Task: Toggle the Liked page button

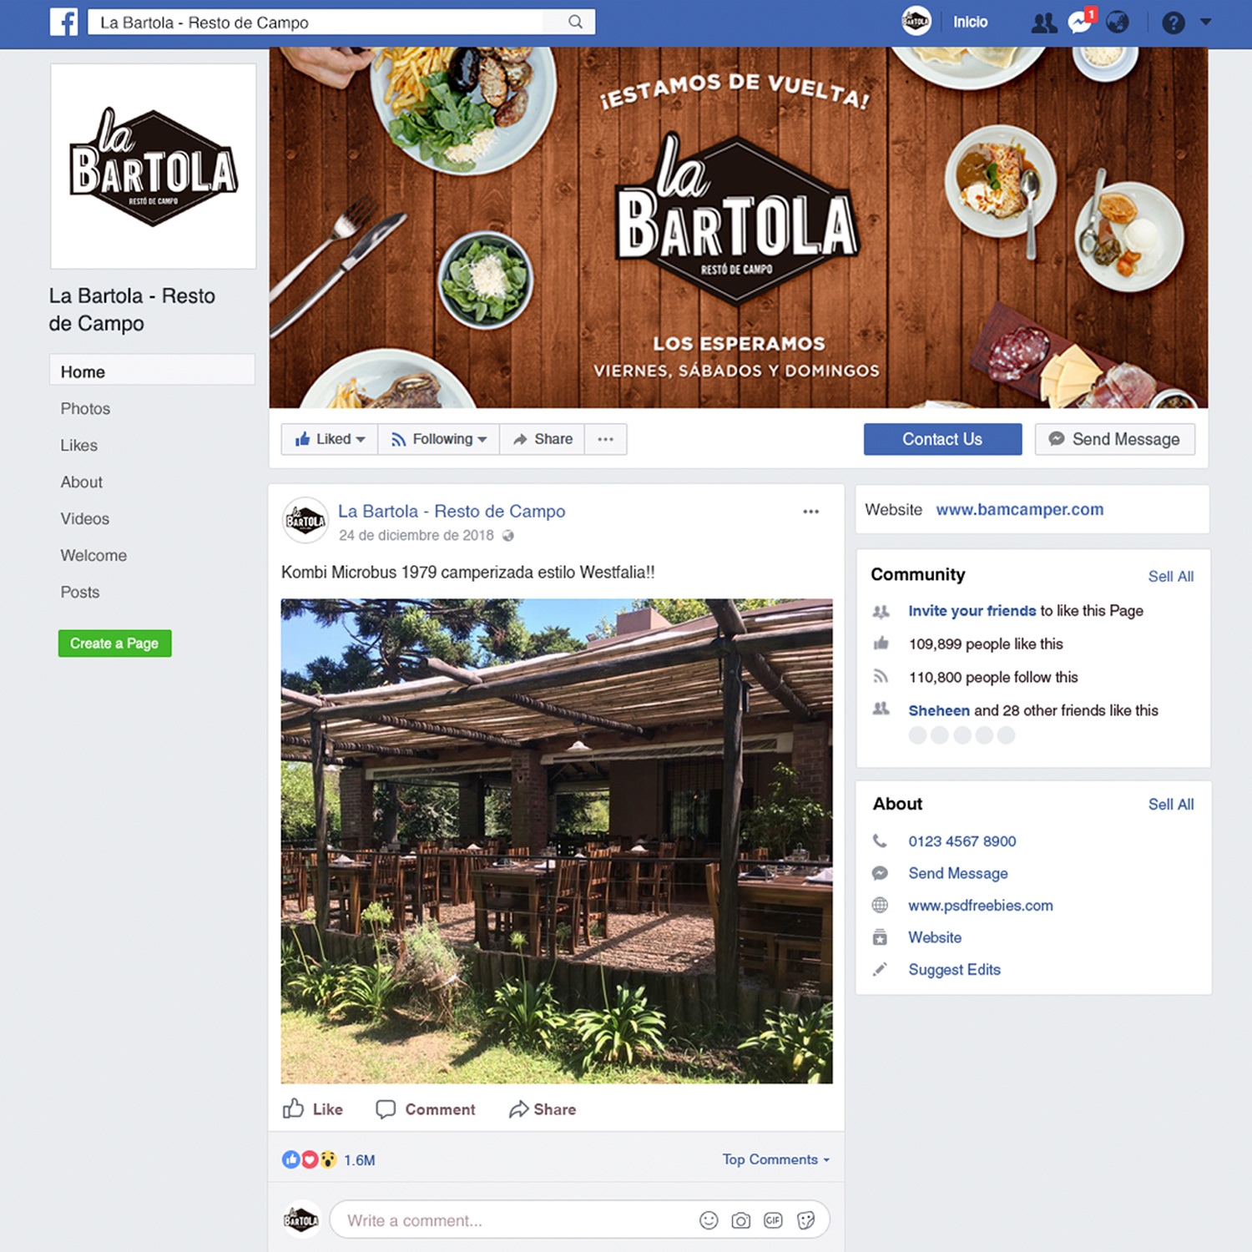Action: [x=330, y=439]
